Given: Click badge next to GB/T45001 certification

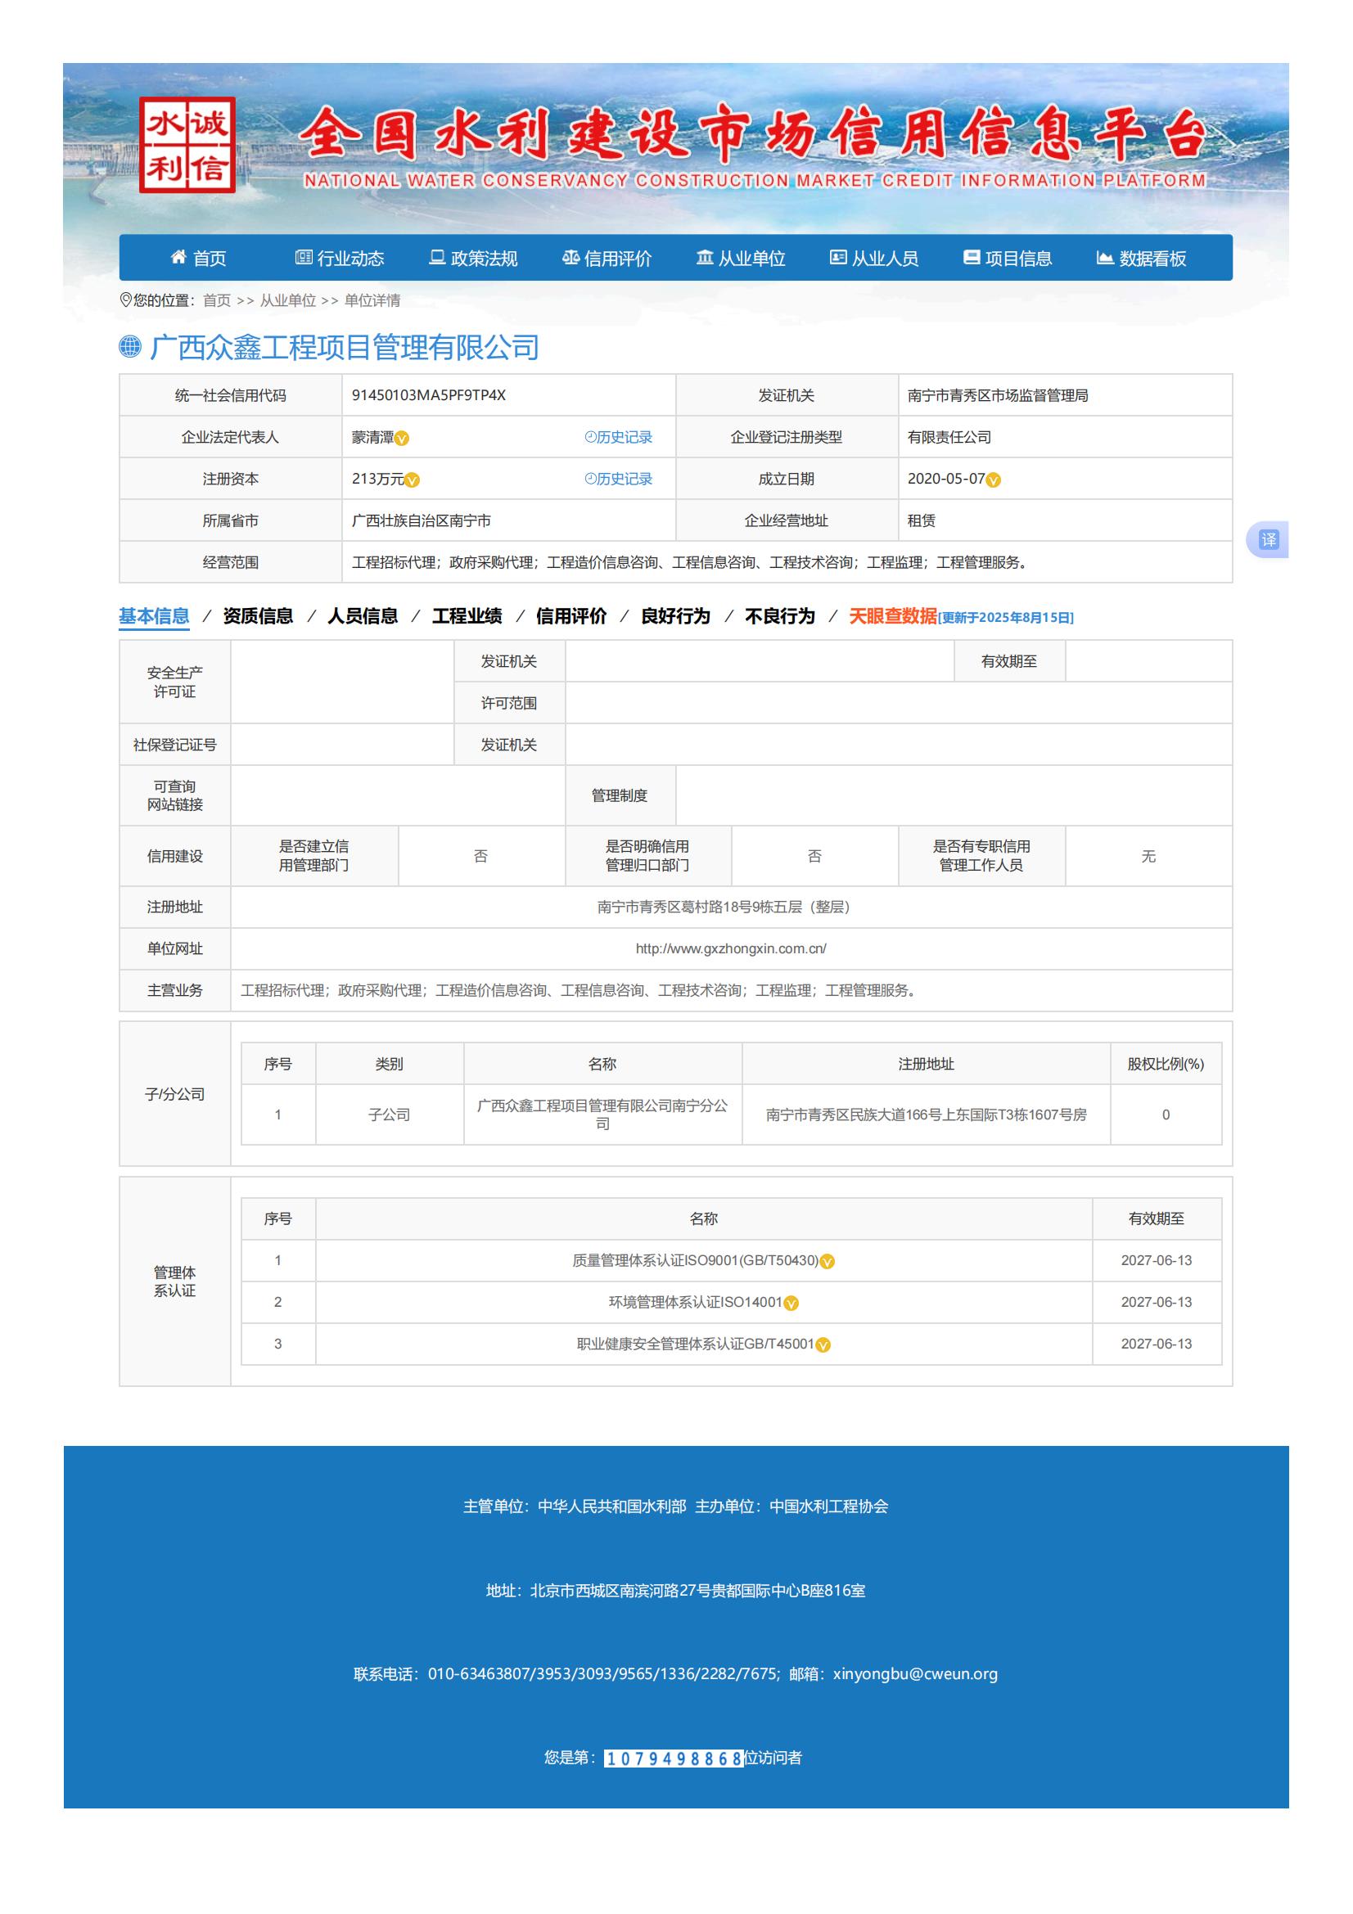Looking at the screenshot, I should tap(823, 1345).
